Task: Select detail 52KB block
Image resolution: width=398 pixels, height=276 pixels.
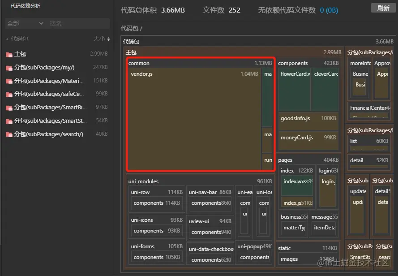Action: 369,162
